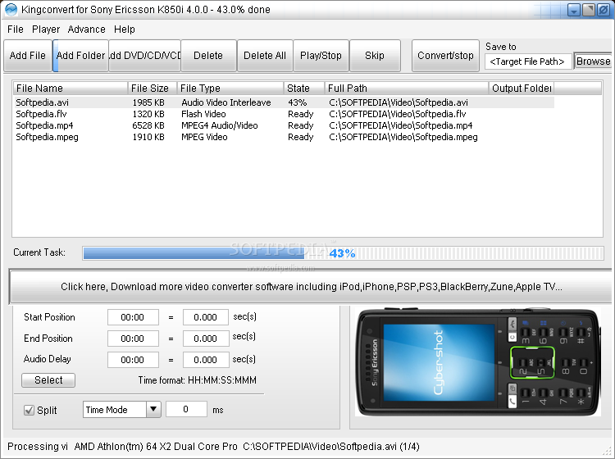The width and height of the screenshot is (615, 459).
Task: Click the Current Task progress bar
Action: [344, 253]
